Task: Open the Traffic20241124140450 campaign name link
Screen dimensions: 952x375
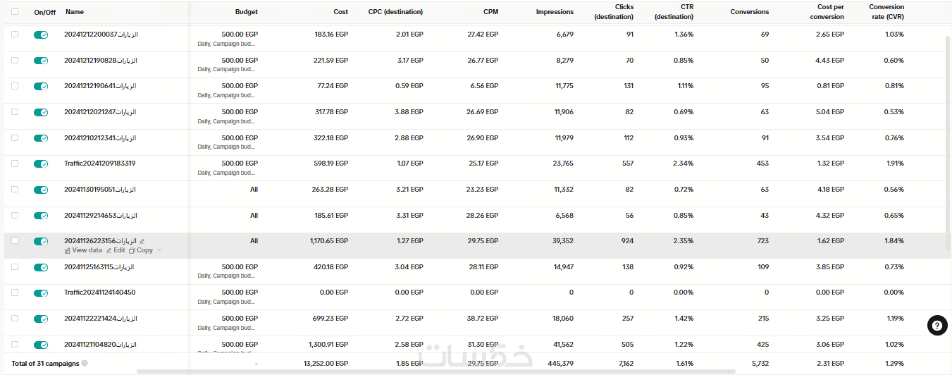Action: (x=99, y=293)
